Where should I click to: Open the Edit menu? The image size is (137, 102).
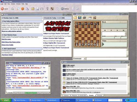(x=5, y=4)
